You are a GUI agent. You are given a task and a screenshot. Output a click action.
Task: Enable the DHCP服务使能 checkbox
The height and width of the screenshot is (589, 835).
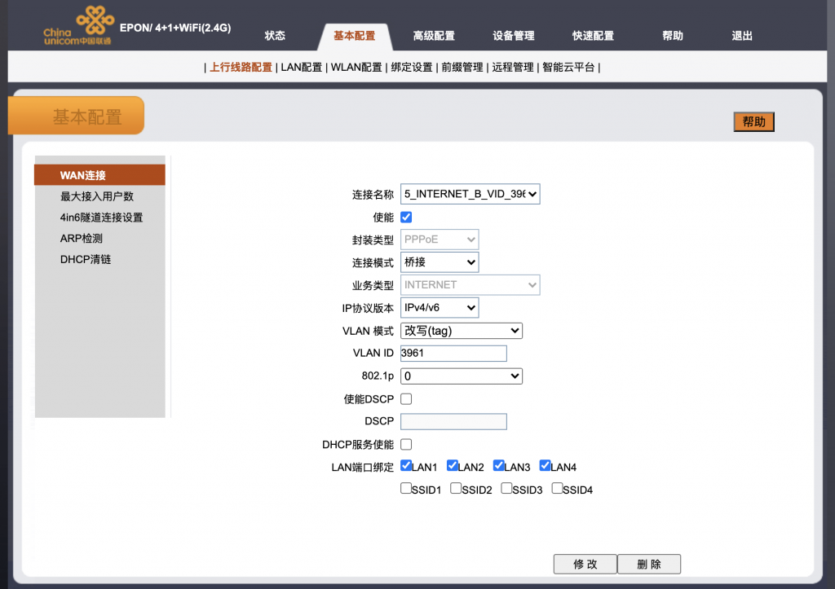(x=406, y=445)
